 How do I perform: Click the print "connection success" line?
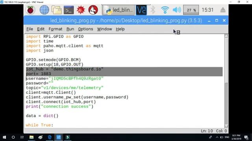(x=59, y=107)
